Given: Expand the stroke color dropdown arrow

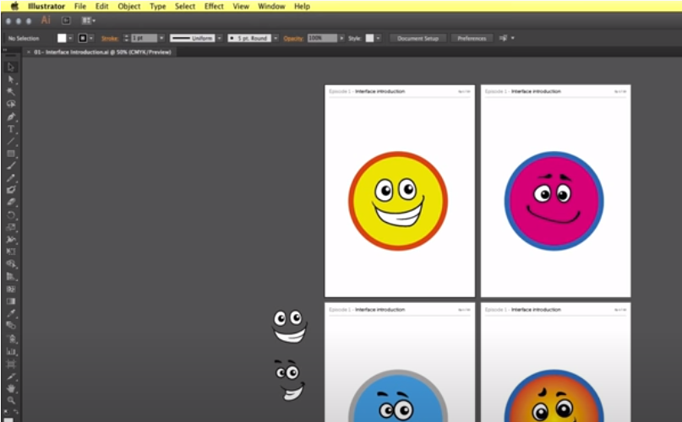Looking at the screenshot, I should (x=91, y=38).
